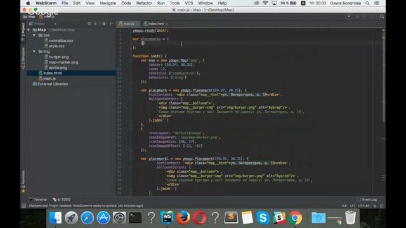The height and width of the screenshot is (228, 406).
Task: Open Notes app from the dock
Action: click(x=247, y=218)
